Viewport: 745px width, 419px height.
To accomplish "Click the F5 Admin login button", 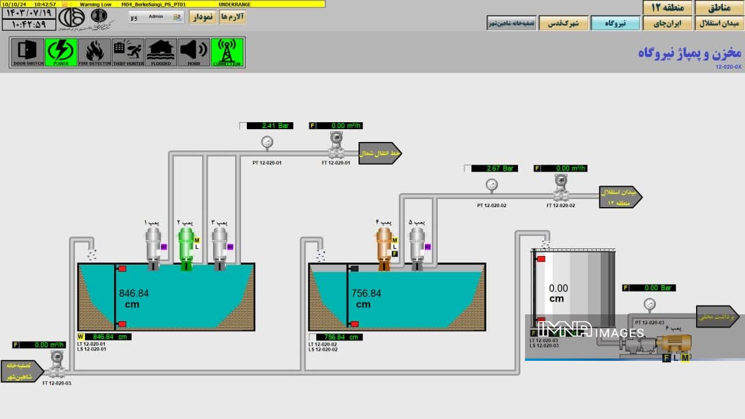I will click(156, 17).
